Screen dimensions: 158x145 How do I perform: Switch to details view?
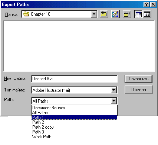tap(147, 14)
